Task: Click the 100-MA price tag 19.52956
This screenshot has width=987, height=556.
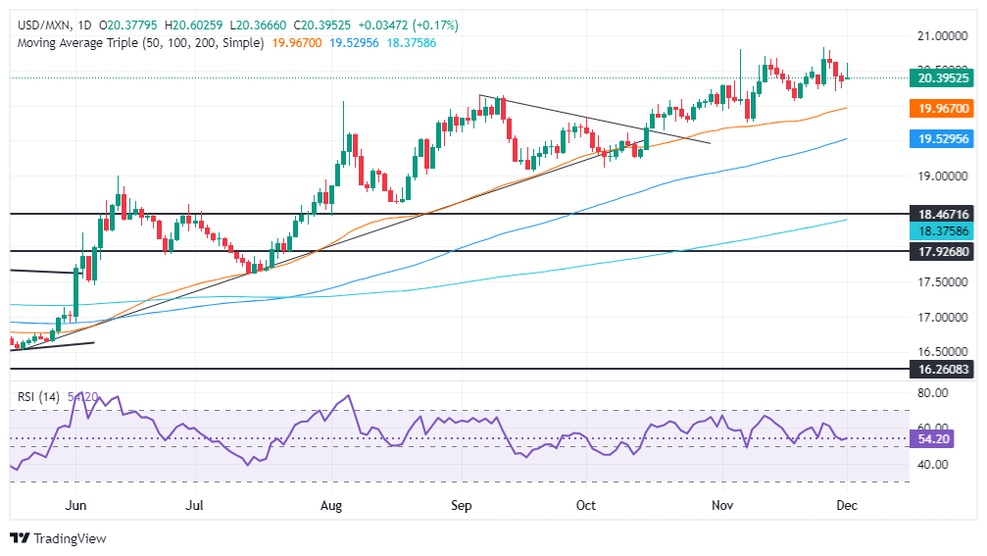Action: [942, 138]
